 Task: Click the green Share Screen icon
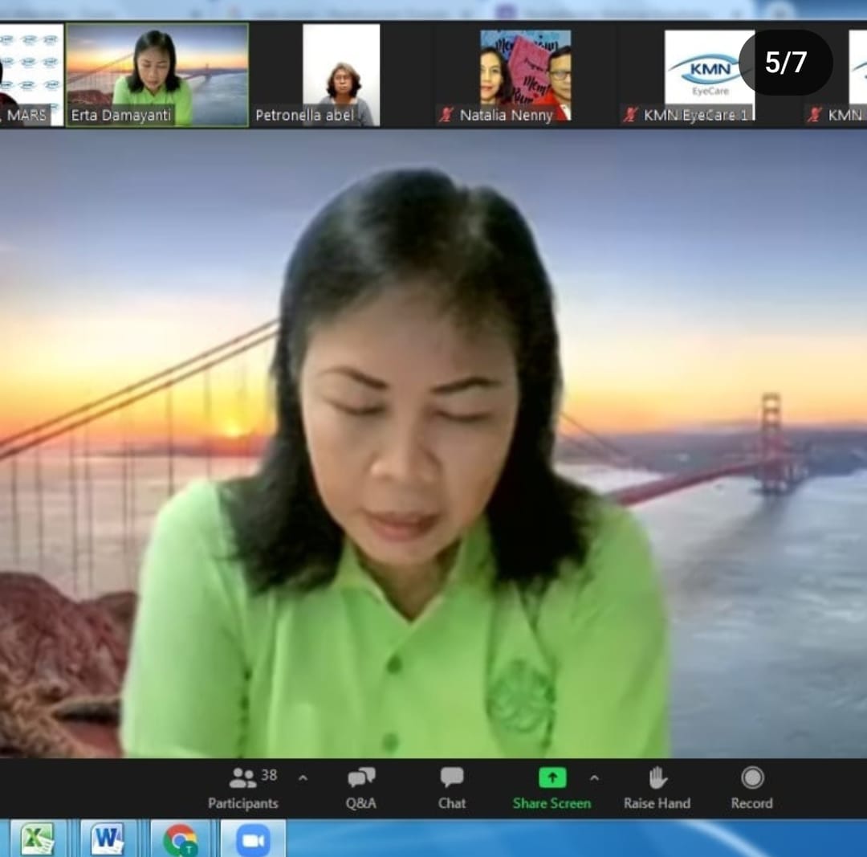point(552,777)
